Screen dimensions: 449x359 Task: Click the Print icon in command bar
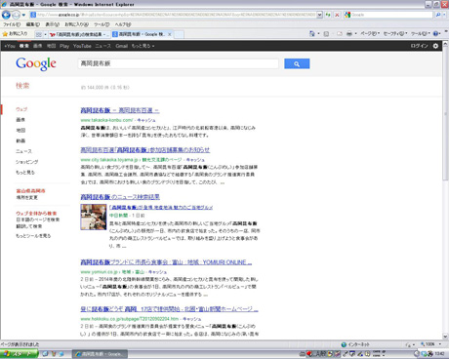349,33
